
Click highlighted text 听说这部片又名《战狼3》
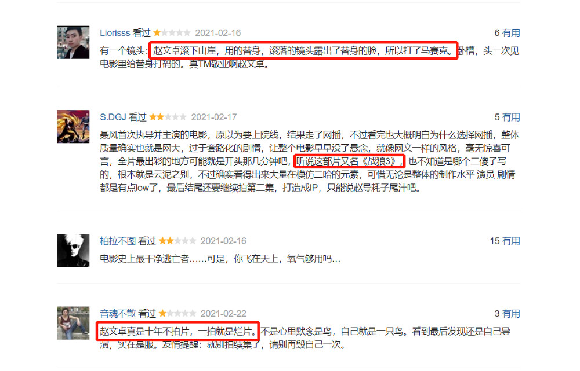(350, 161)
